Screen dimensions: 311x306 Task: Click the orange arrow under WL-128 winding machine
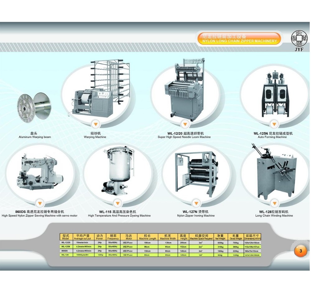(275, 203)
